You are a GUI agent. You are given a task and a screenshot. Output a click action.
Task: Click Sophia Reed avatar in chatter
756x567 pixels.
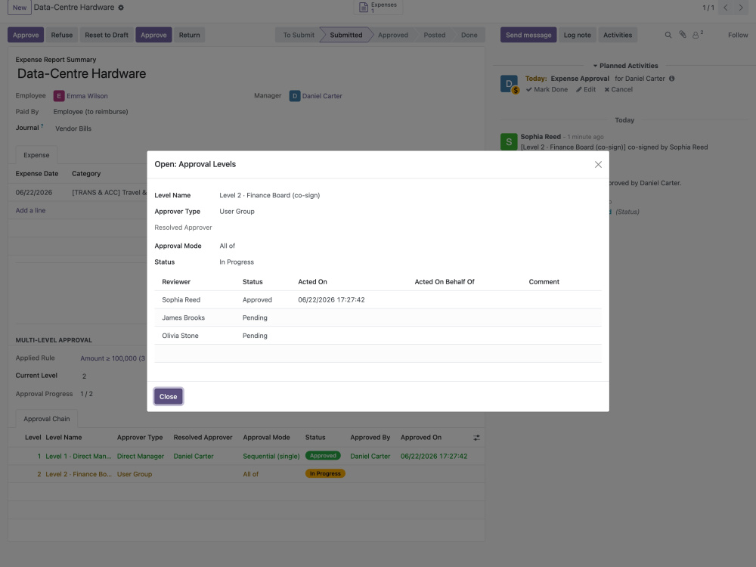coord(509,142)
